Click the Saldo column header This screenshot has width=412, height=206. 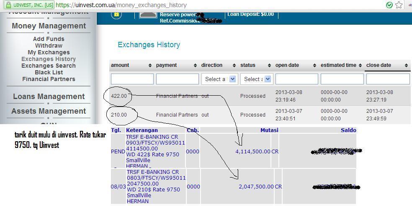[x=348, y=130]
